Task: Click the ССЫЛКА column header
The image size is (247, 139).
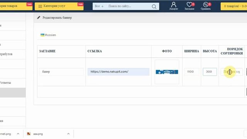Action: coord(95,51)
